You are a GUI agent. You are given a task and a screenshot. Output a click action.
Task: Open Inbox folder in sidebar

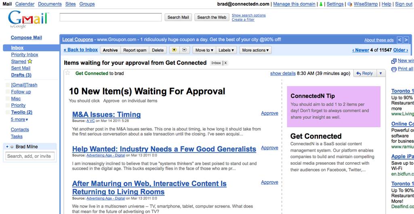point(17,48)
